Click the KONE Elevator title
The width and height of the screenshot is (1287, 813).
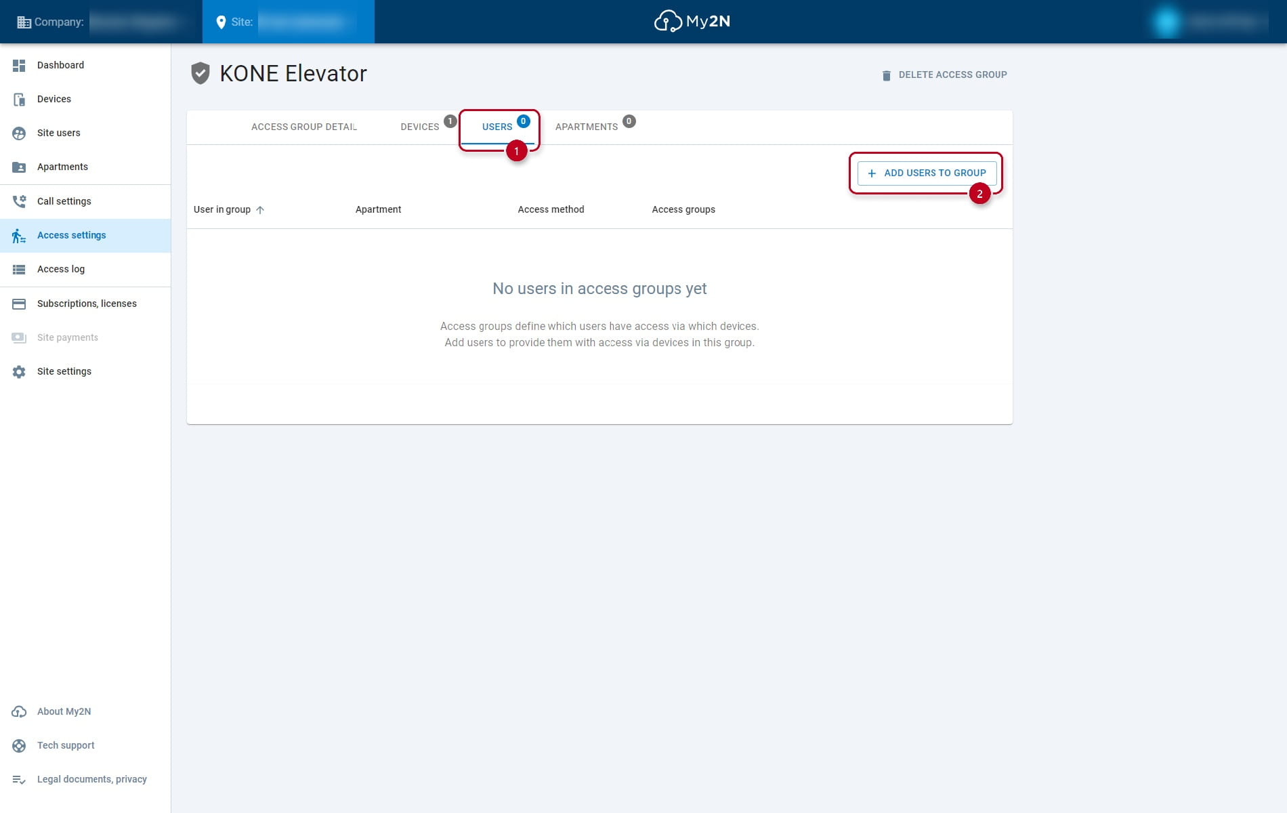(293, 73)
